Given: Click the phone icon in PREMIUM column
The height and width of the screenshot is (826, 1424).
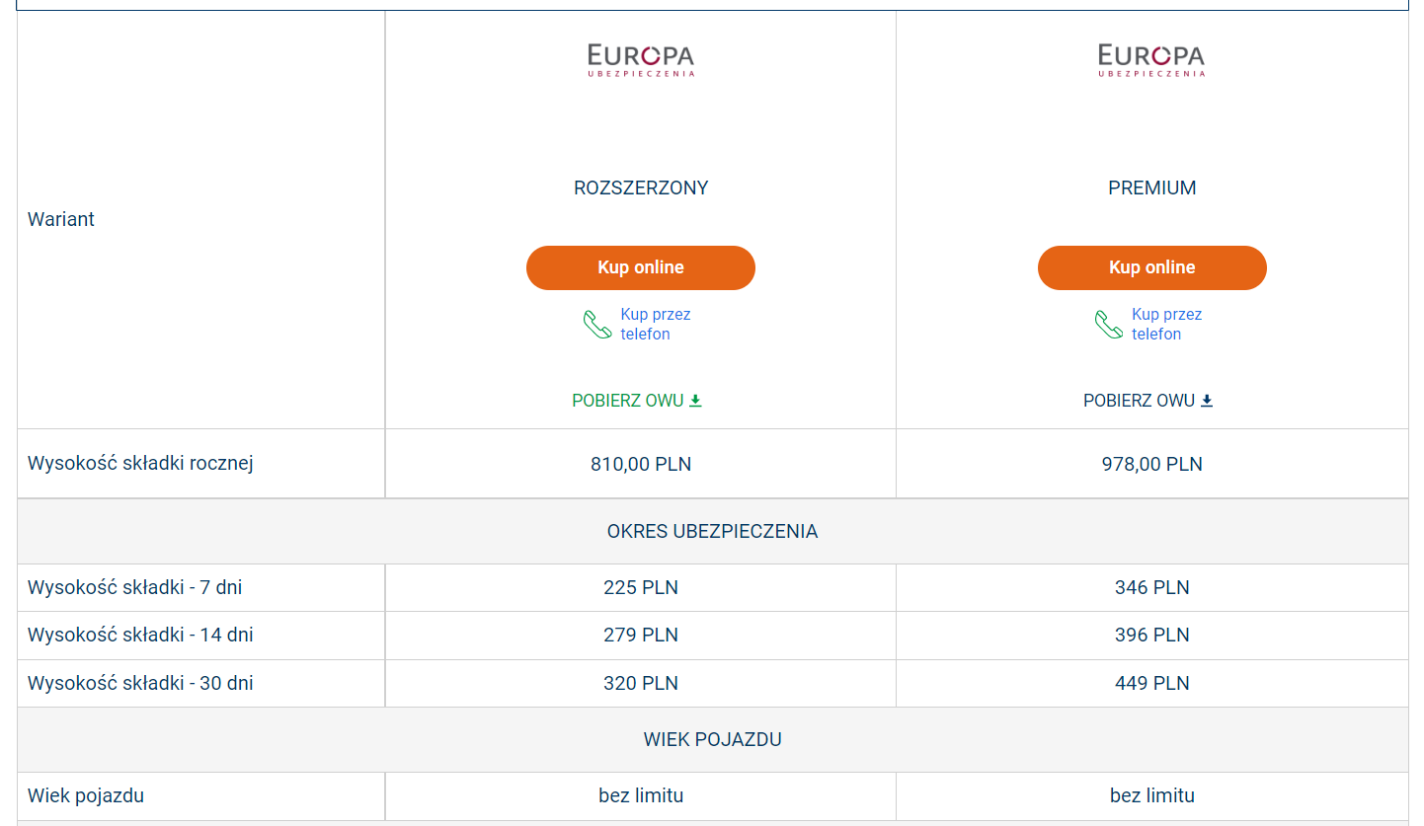Looking at the screenshot, I should tap(1109, 325).
